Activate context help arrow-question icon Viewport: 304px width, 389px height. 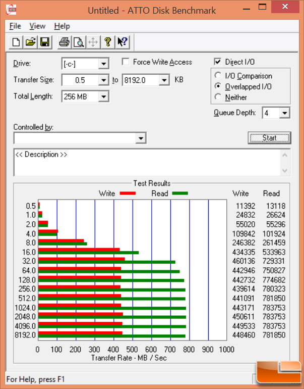123,42
